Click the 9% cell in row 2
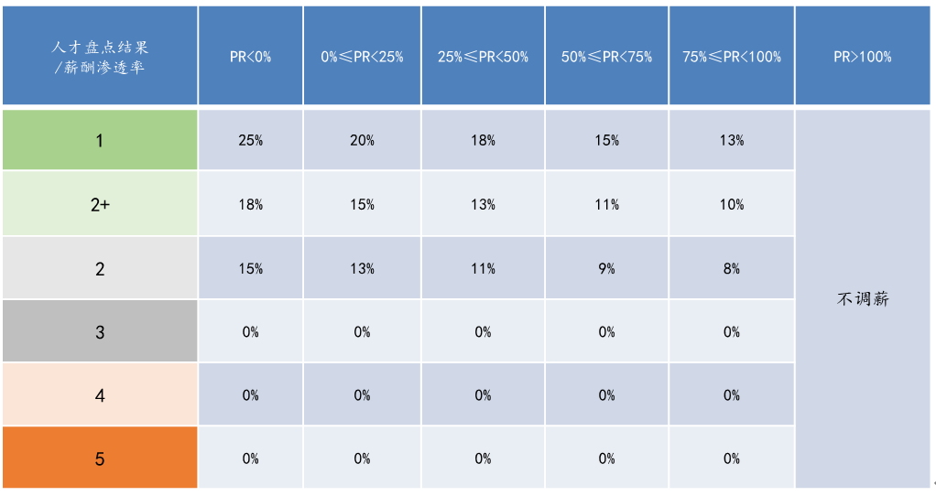The width and height of the screenshot is (936, 496). pos(606,268)
